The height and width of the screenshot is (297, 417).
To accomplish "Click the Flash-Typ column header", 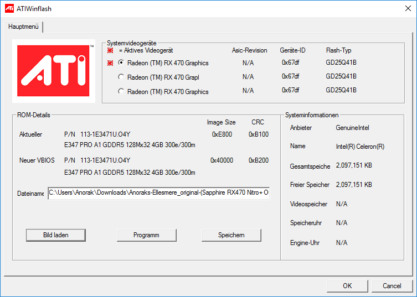I will (x=338, y=50).
